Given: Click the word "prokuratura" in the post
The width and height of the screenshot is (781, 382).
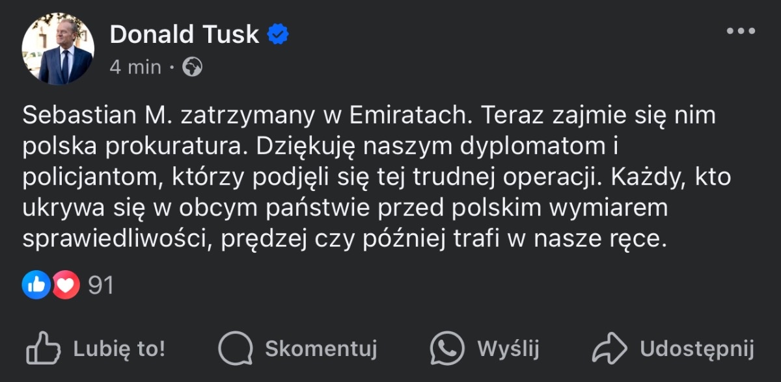Looking at the screenshot, I should (x=193, y=147).
